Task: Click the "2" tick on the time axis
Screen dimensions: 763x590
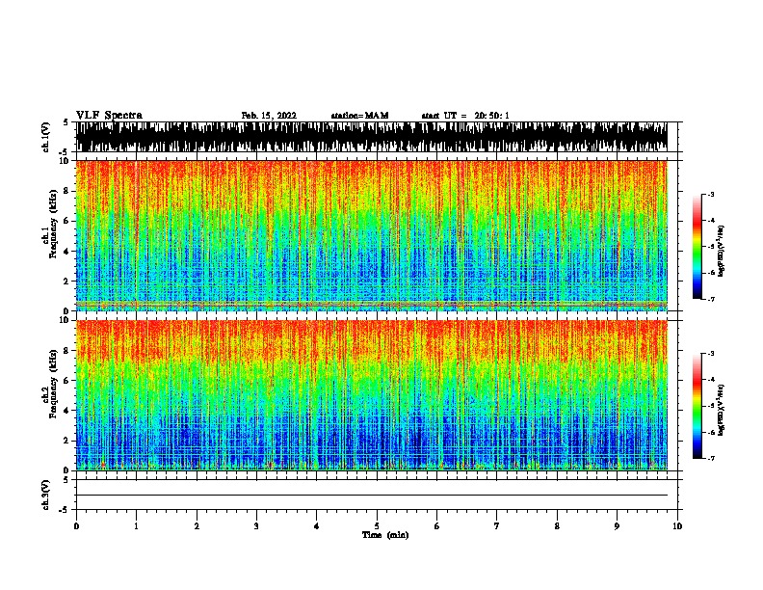Action: tap(197, 526)
